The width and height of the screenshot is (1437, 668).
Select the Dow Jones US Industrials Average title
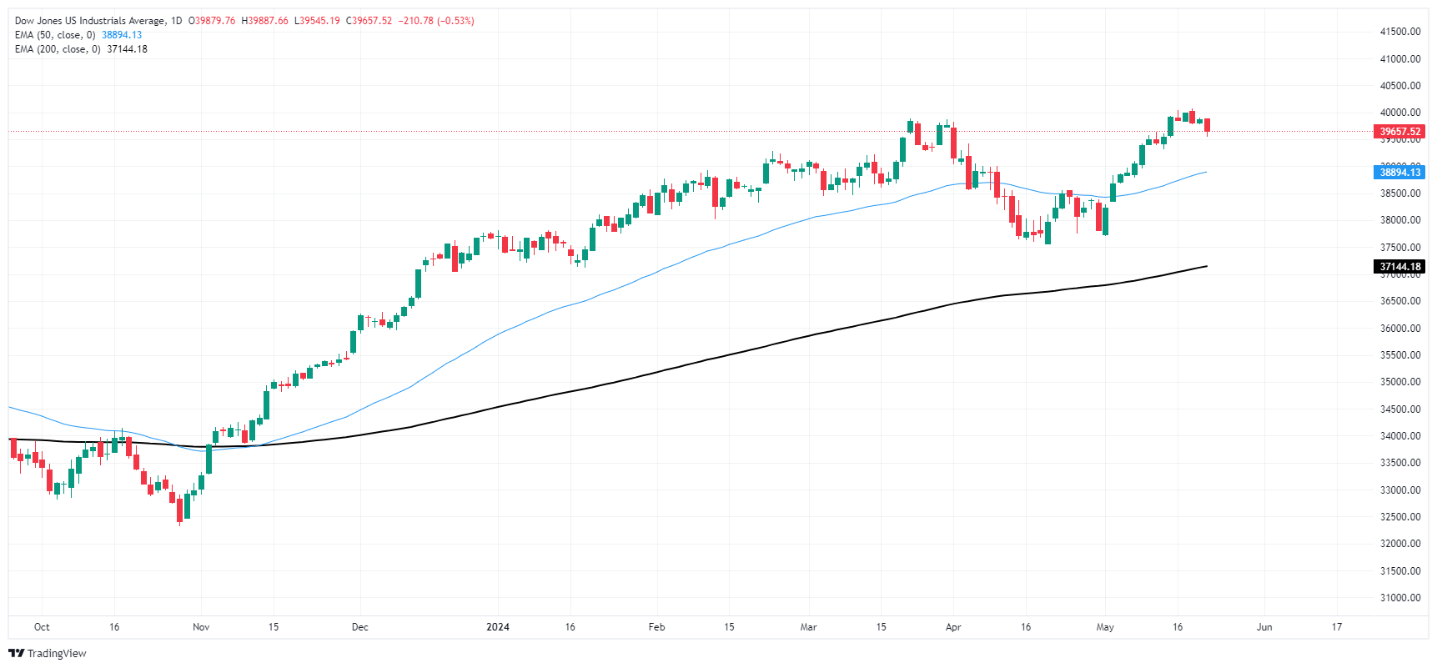tap(90, 21)
